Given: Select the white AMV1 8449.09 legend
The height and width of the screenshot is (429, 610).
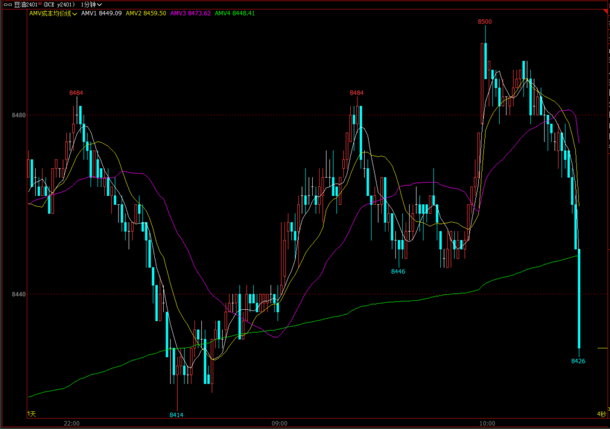Looking at the screenshot, I should click(102, 13).
